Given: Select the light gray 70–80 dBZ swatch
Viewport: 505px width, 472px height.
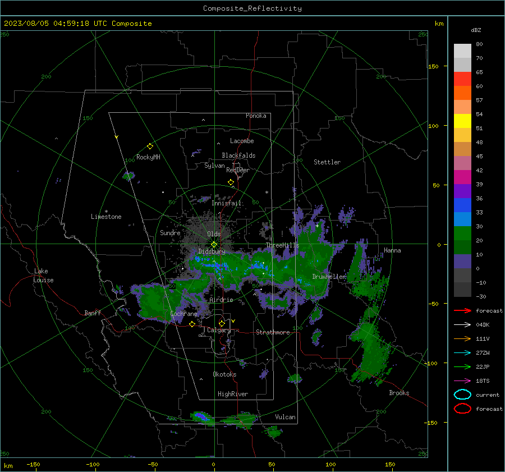Looking at the screenshot, I should pos(462,51).
